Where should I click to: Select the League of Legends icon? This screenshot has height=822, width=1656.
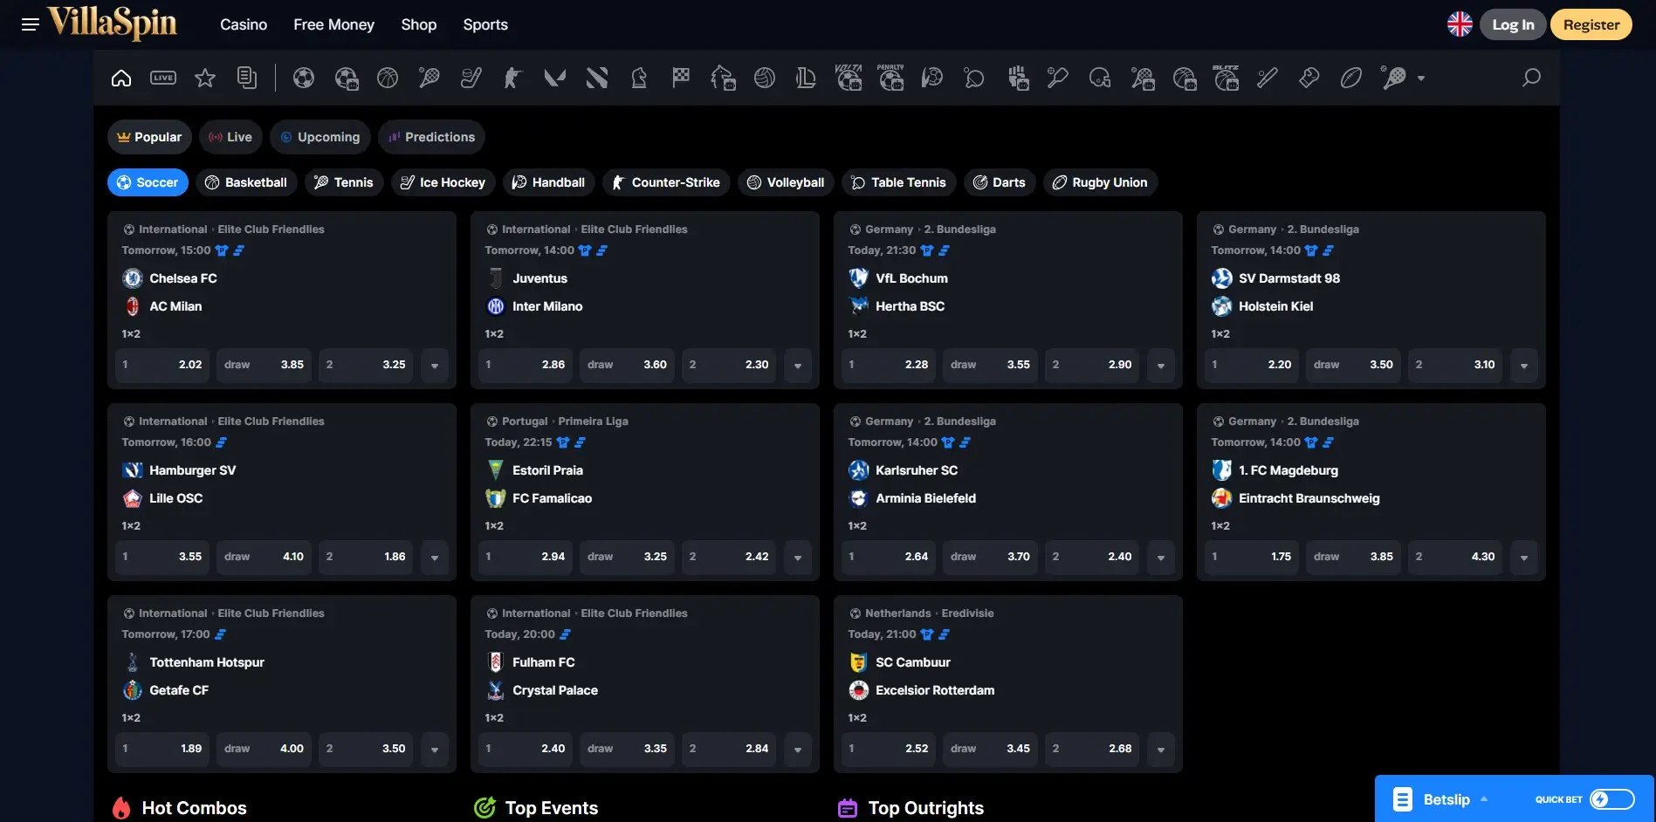point(807,78)
